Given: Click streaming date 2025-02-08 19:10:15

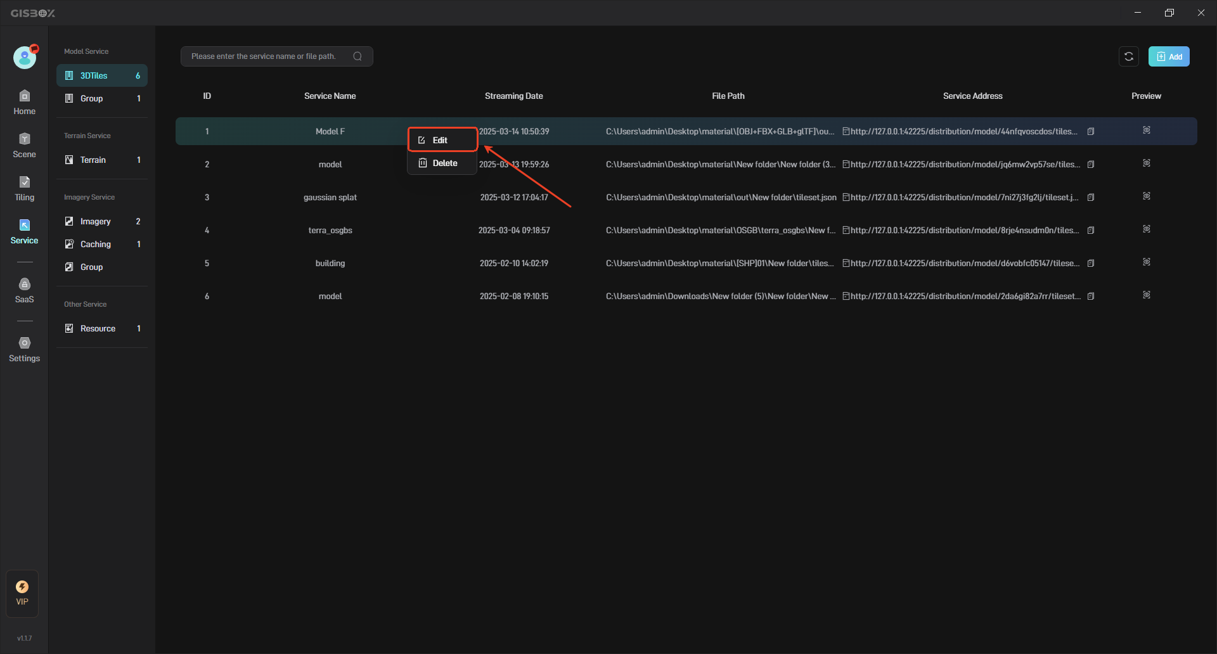Looking at the screenshot, I should tap(514, 296).
